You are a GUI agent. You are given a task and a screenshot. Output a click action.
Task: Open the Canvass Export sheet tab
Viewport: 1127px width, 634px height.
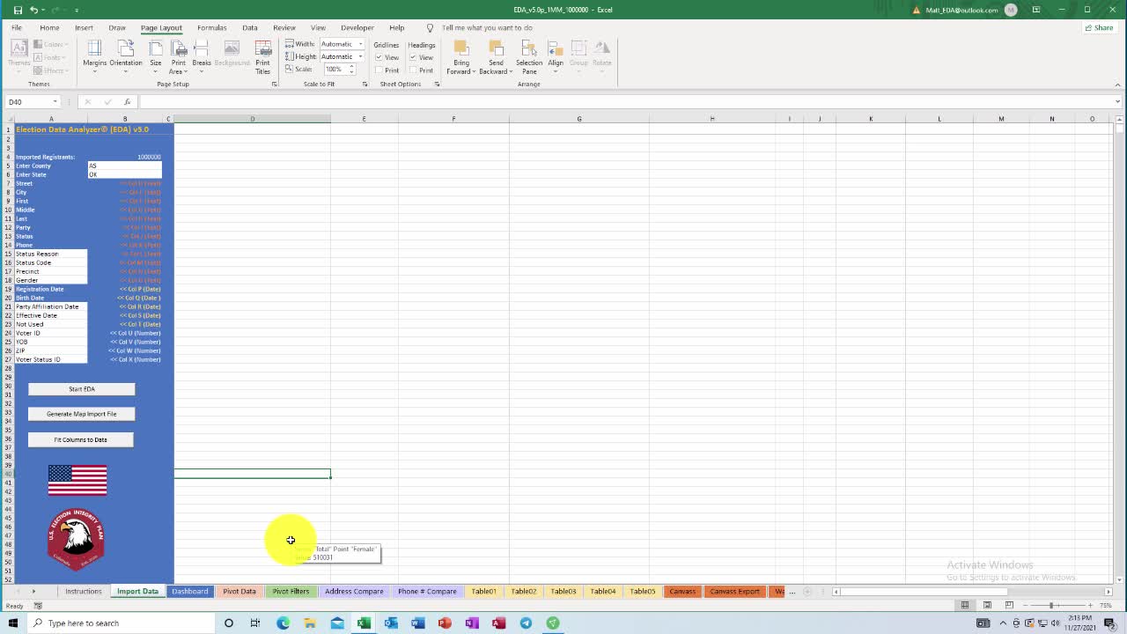coord(734,592)
